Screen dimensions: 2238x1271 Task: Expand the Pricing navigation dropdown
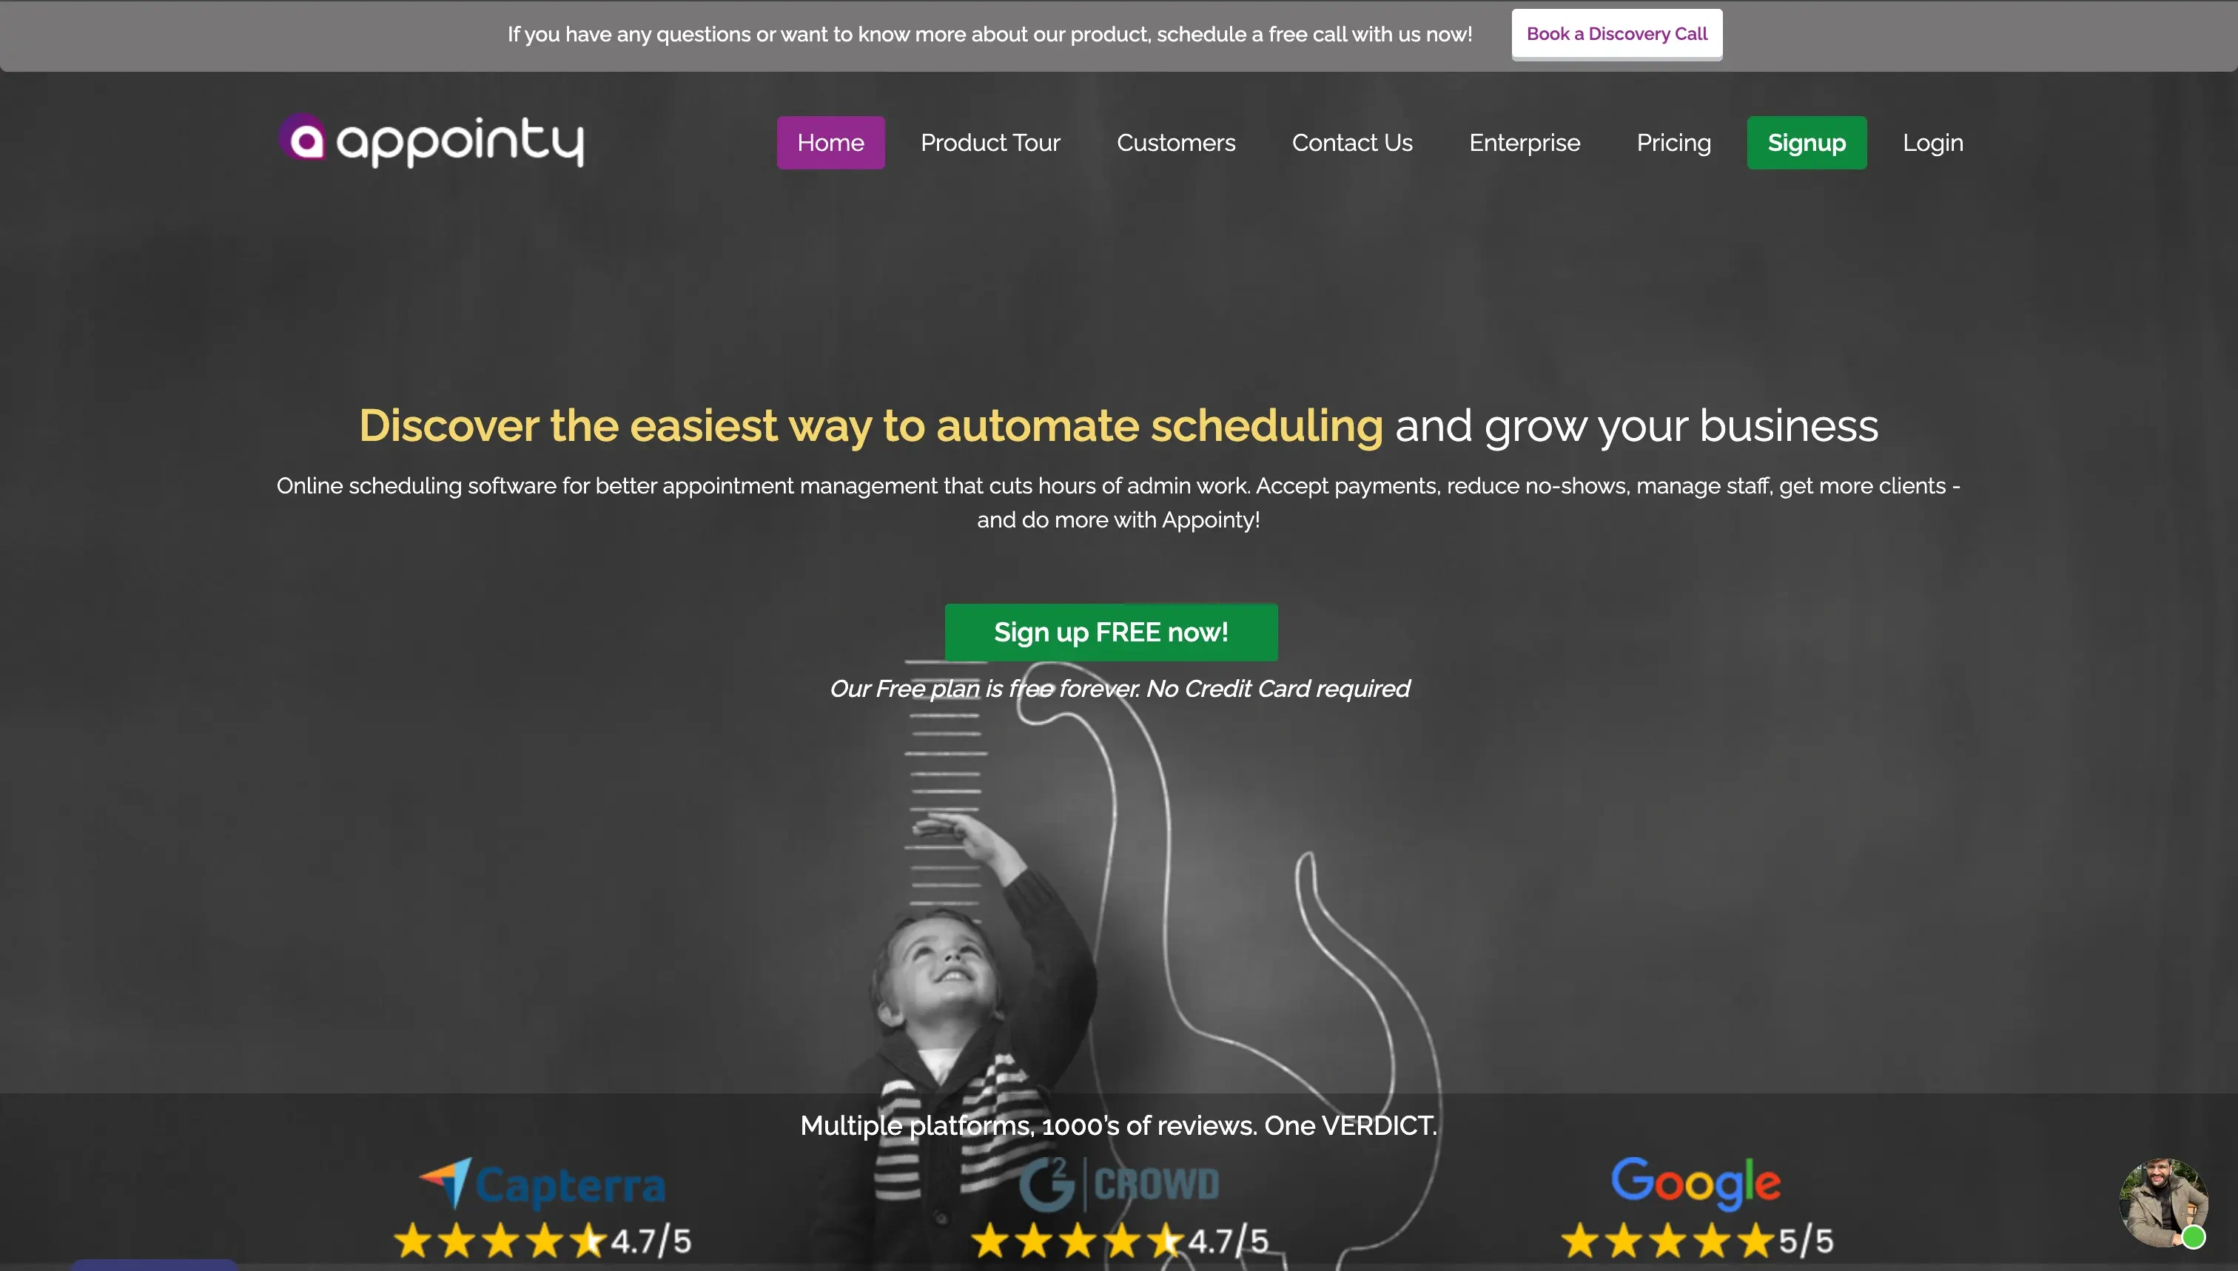[1673, 141]
